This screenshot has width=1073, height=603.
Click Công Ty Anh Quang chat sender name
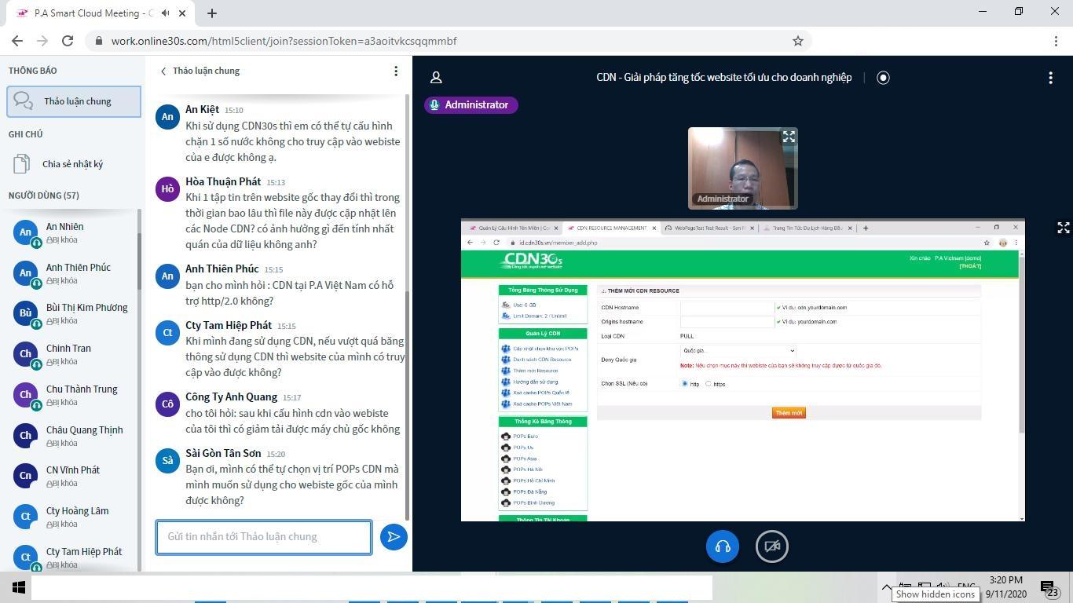(231, 397)
